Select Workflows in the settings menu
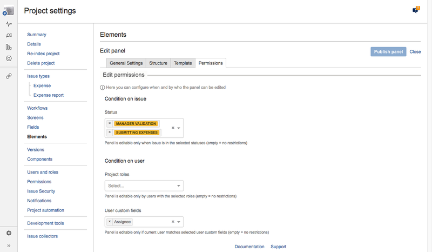The height and width of the screenshot is (252, 432). click(x=37, y=108)
